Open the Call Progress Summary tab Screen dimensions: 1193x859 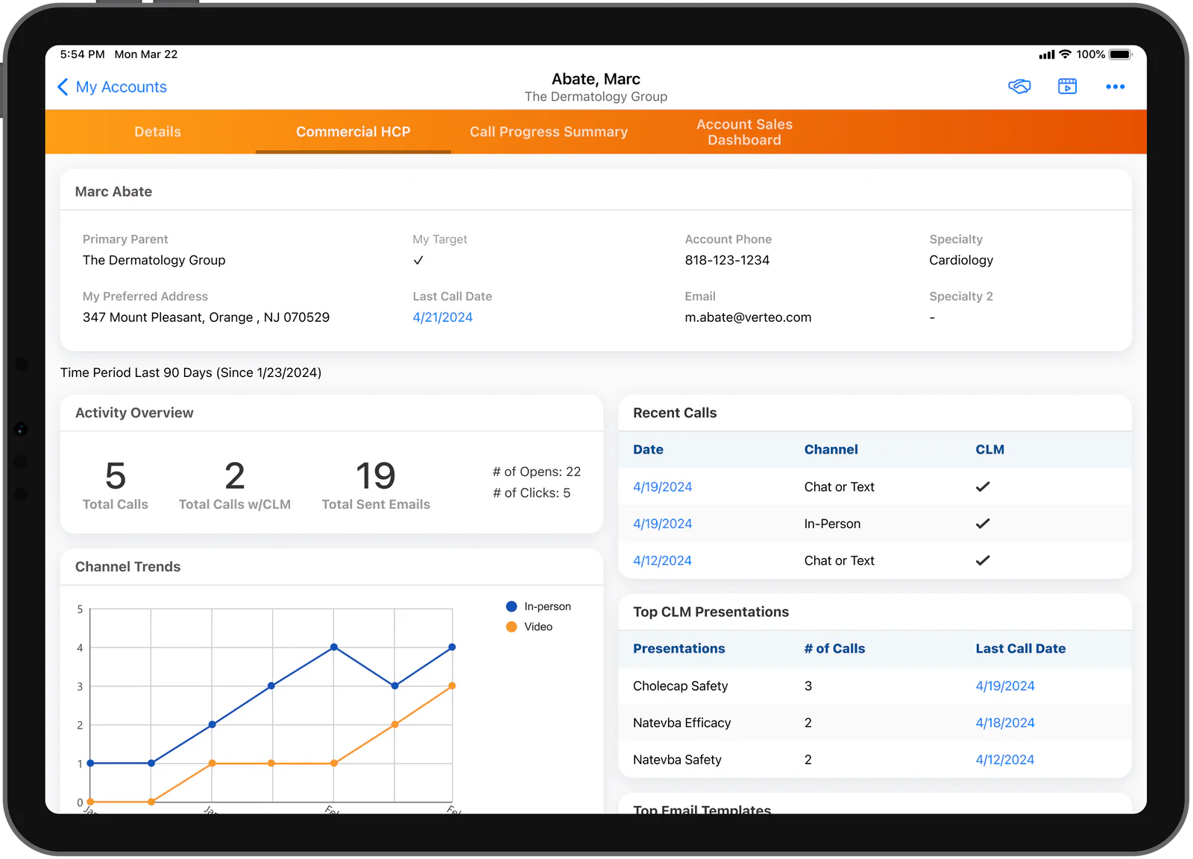[548, 132]
